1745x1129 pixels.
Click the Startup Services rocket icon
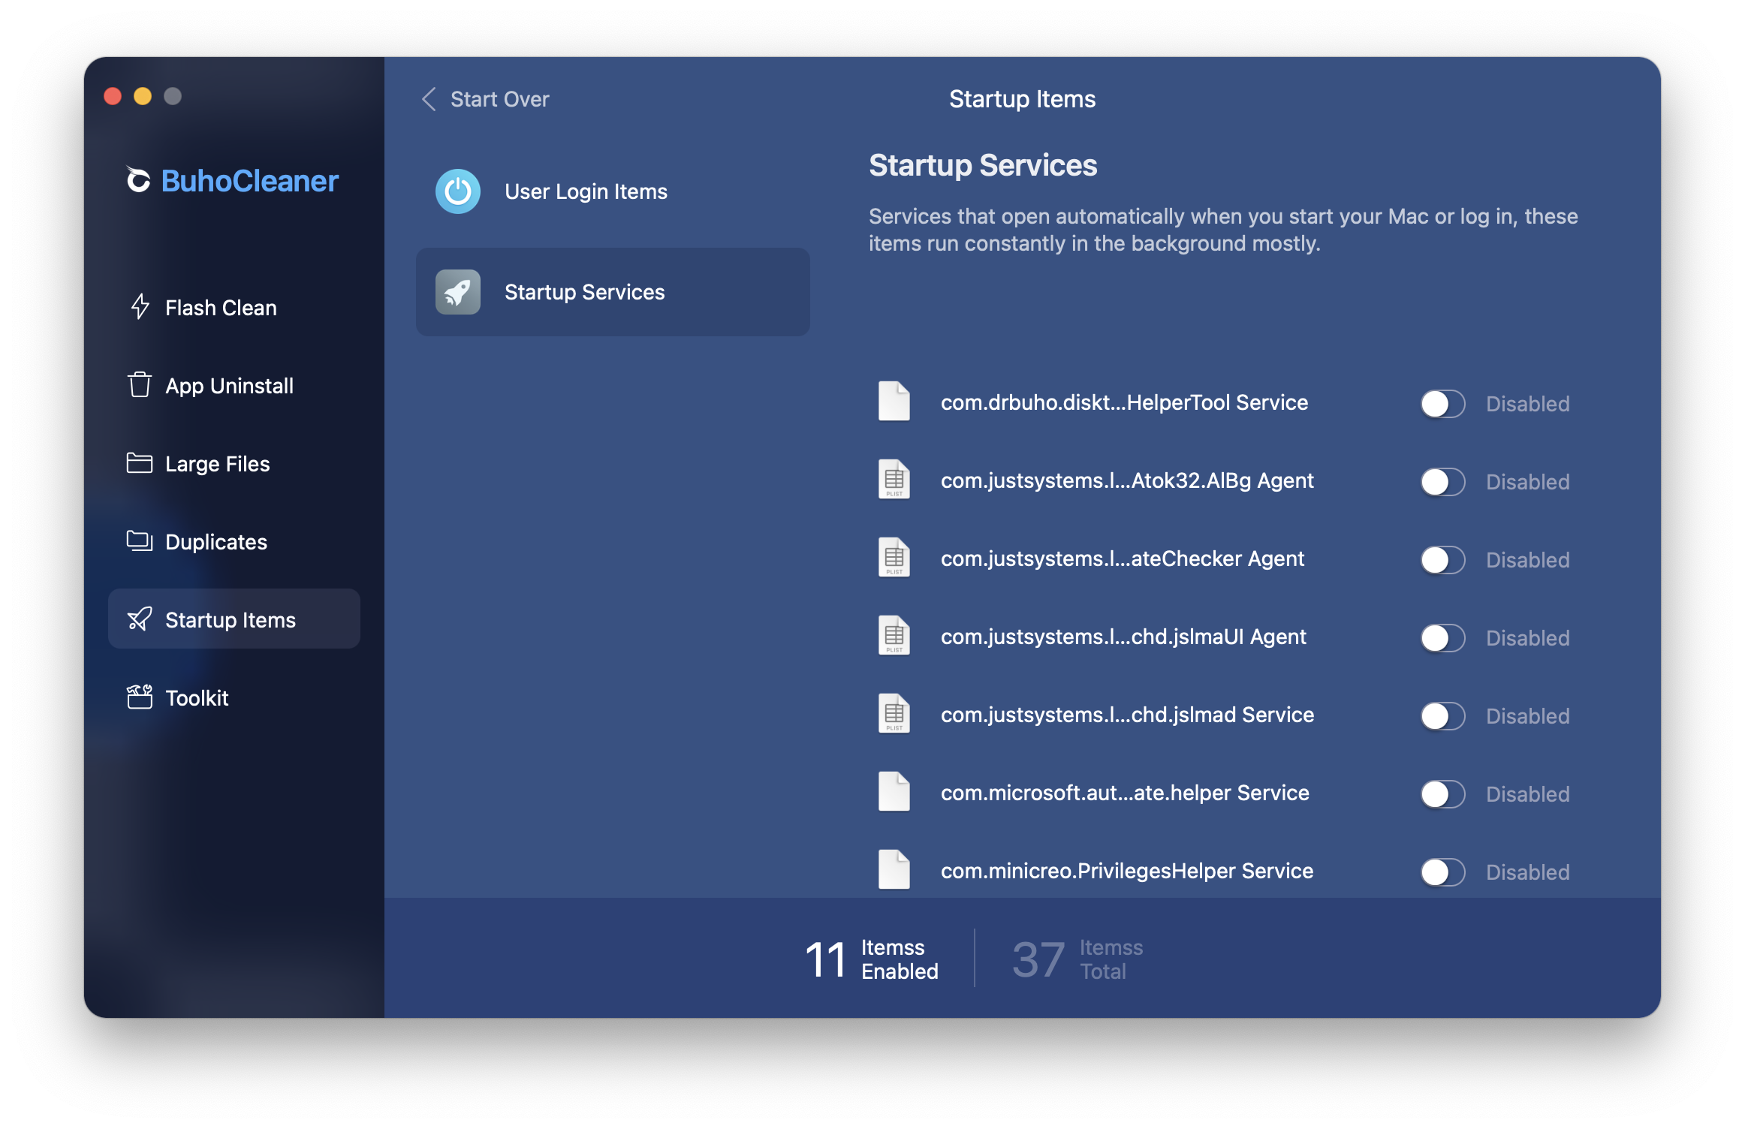pyautogui.click(x=458, y=292)
